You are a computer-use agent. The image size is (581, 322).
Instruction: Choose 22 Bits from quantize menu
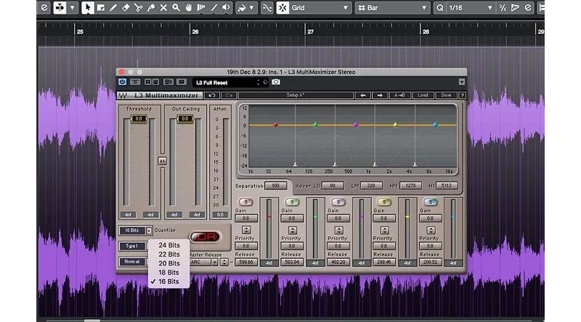pyautogui.click(x=169, y=254)
